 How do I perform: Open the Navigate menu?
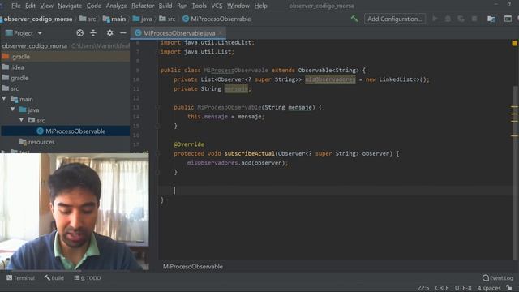point(70,6)
